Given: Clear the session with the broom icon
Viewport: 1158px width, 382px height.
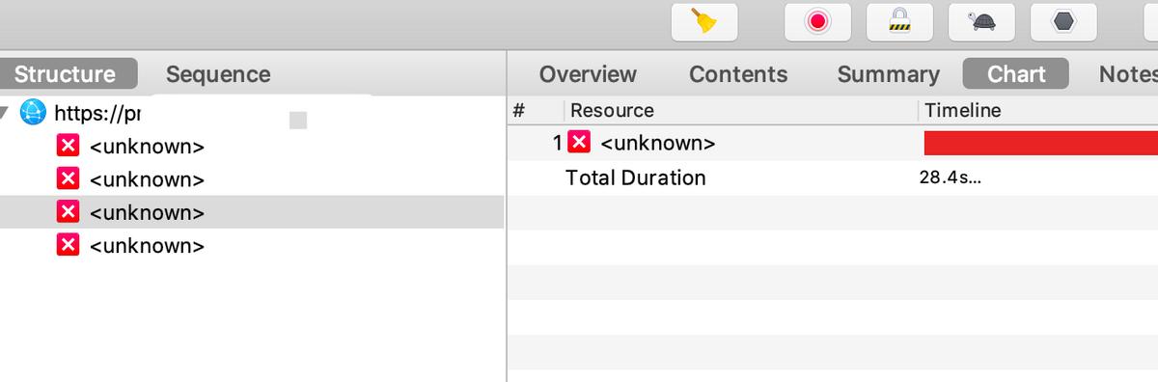Looking at the screenshot, I should coord(704,21).
